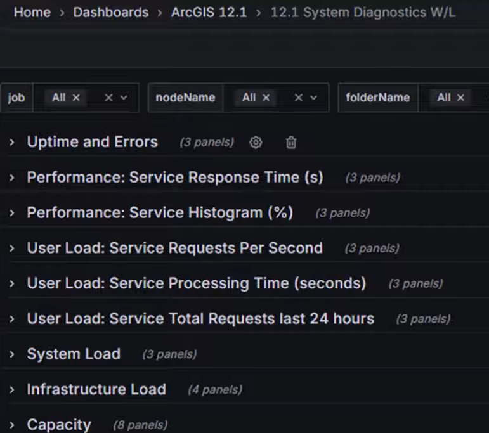This screenshot has width=489, height=433.
Task: Open the nodeName variable dropdown arrow
Action: click(314, 98)
